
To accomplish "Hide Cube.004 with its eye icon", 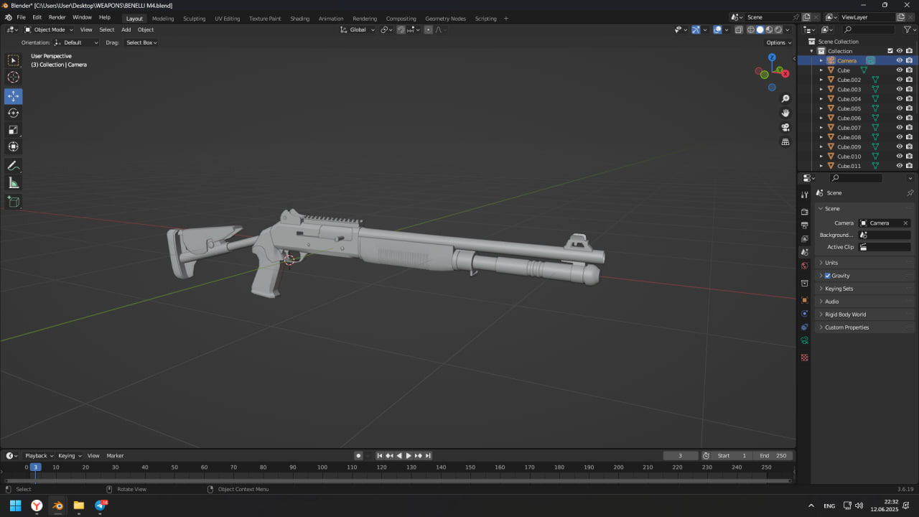I will 899,99.
